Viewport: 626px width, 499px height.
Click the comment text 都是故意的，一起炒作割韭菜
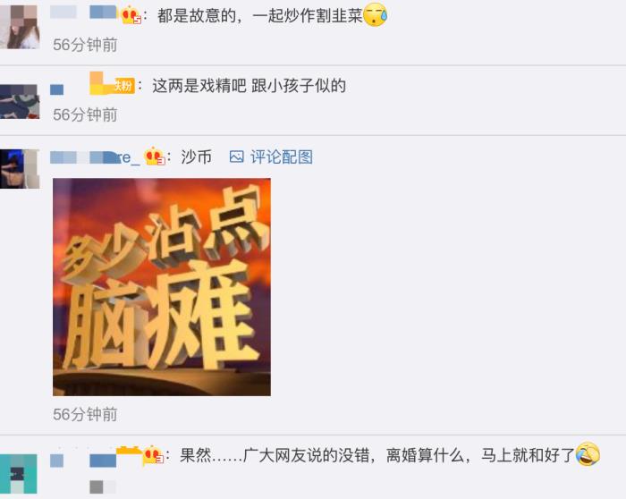260,16
